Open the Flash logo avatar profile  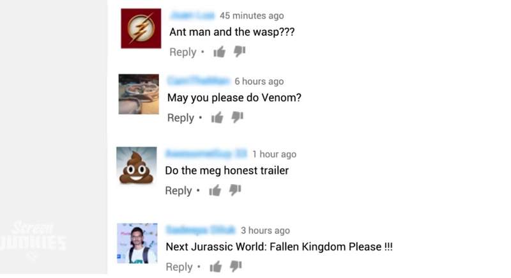tap(141, 28)
